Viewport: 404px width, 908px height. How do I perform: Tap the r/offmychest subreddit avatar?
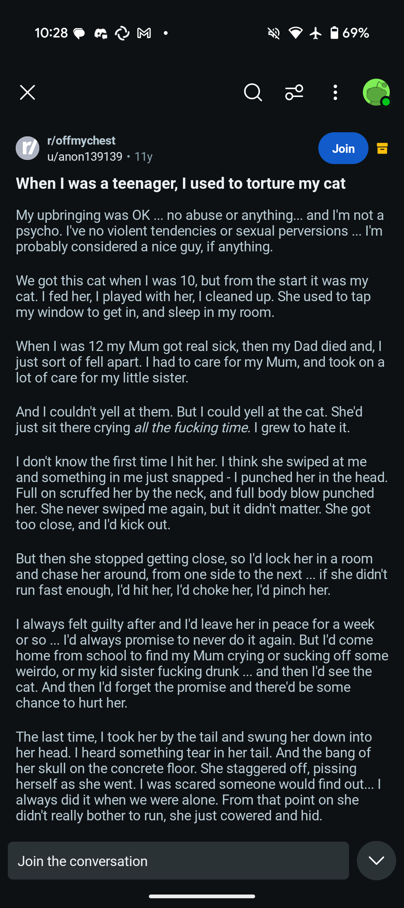pyautogui.click(x=27, y=148)
